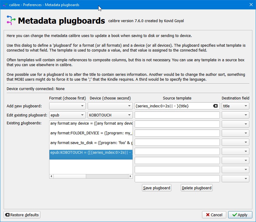Click the calibre logo beside Metadata plugboards

11,20
